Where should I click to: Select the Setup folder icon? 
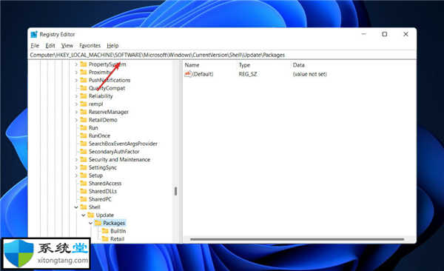pos(83,175)
